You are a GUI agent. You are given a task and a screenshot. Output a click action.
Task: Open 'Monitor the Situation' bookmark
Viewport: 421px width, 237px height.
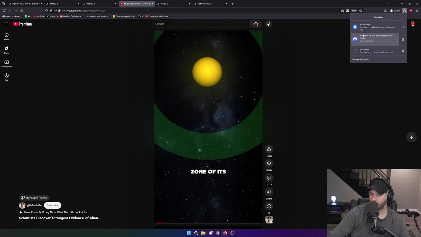(98, 16)
